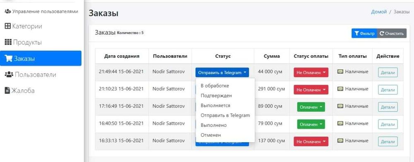Viewport: 414px width, 162px height.
Task: Click the user management gear icon
Action: click(x=8, y=11)
